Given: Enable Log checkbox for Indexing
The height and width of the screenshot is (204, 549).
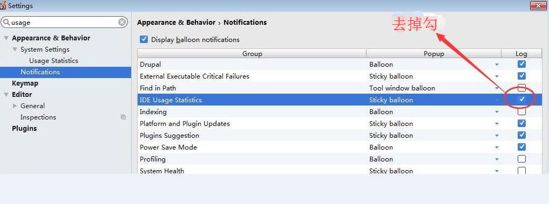Looking at the screenshot, I should [x=521, y=112].
